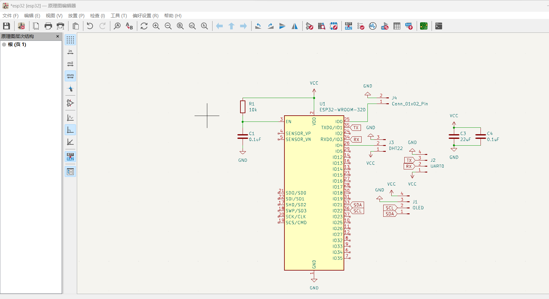Viewport: 549px width, 299px height.
Task: Select the 根 (页 1) tree item
Action: [x=17, y=45]
